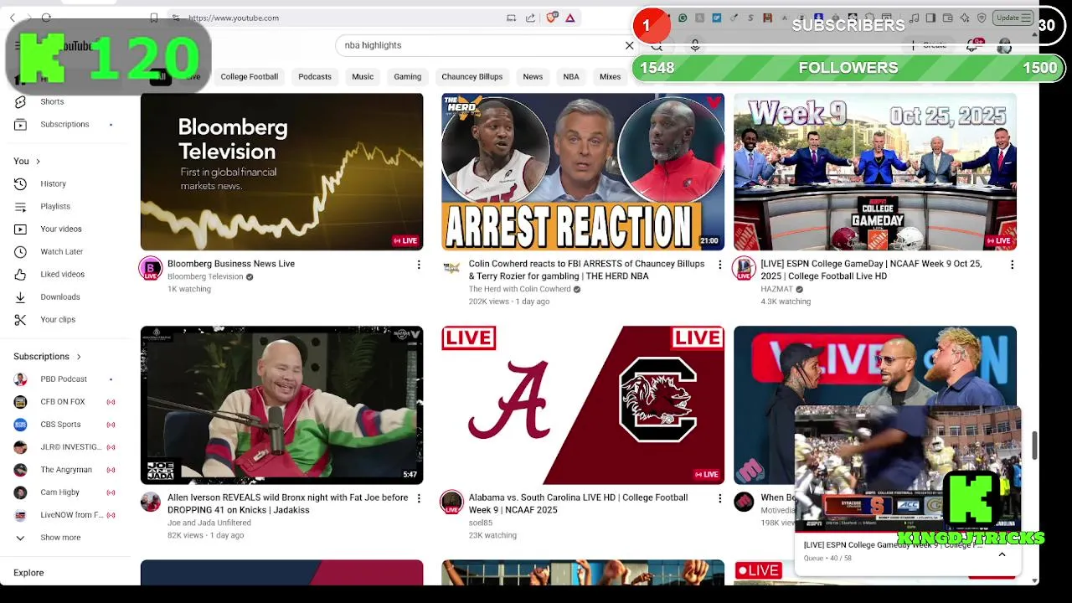Select the Gaming filter chip

coord(408,77)
